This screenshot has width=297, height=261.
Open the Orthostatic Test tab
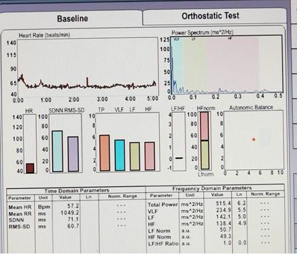(x=210, y=16)
